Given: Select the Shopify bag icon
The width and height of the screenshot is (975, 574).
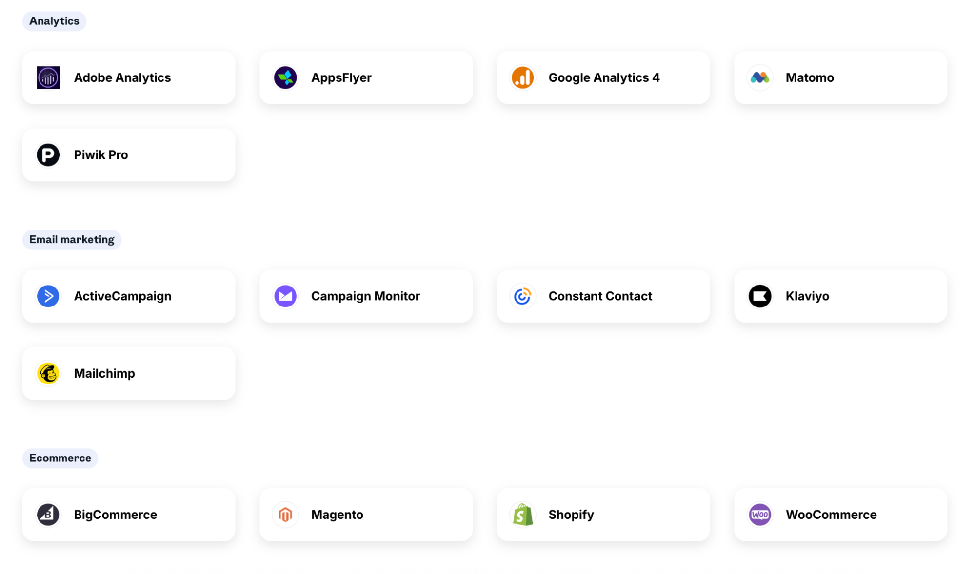Looking at the screenshot, I should tap(522, 514).
